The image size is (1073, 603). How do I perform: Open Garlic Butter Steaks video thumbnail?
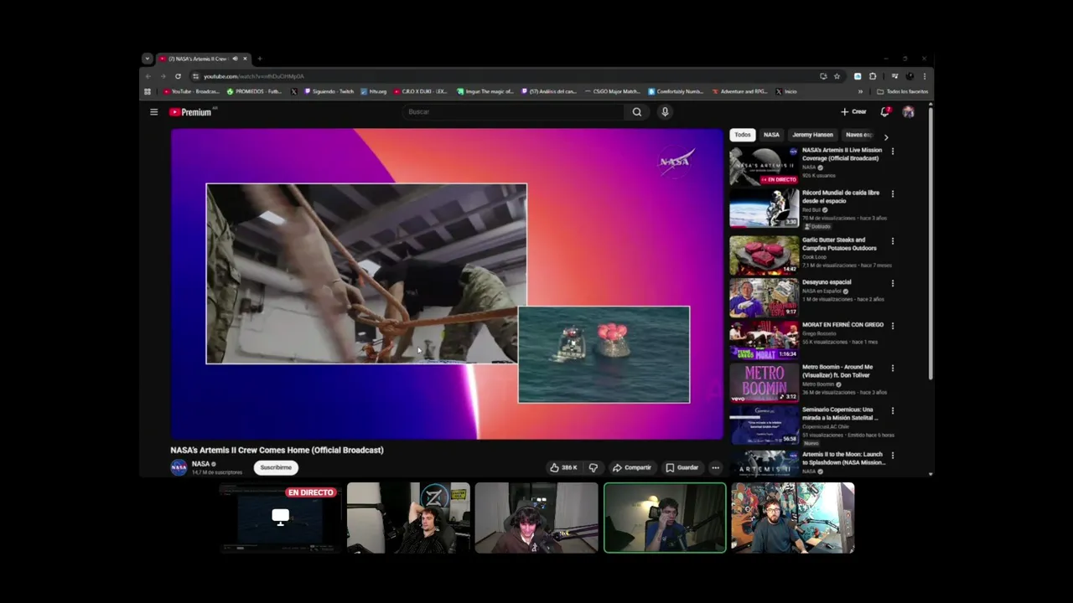764,255
